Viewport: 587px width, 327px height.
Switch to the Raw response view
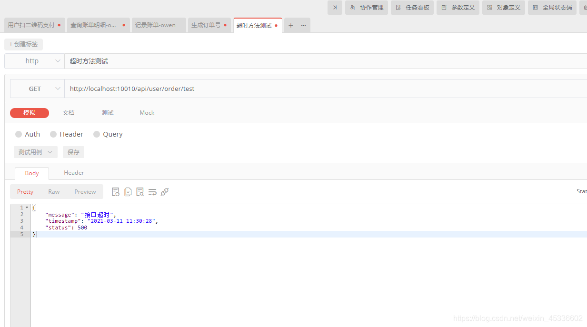53,191
